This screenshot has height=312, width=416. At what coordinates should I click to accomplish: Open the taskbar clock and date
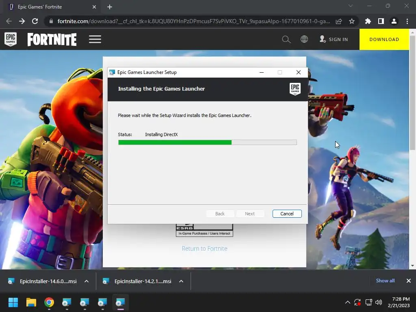point(399,302)
